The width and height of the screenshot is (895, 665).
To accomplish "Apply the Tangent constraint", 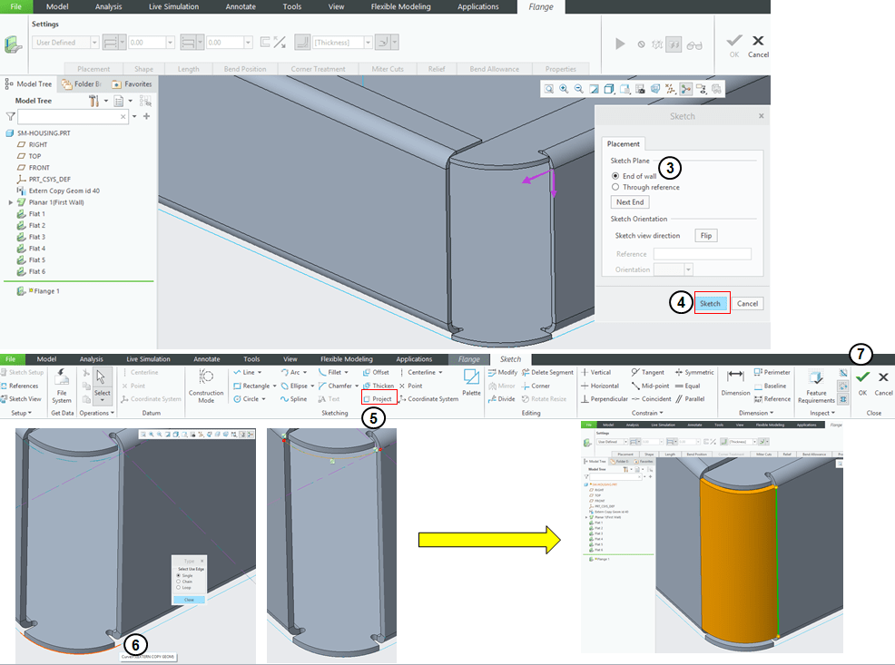I will click(647, 373).
